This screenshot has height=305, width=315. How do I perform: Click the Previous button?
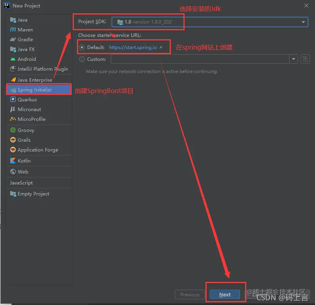(x=190, y=294)
